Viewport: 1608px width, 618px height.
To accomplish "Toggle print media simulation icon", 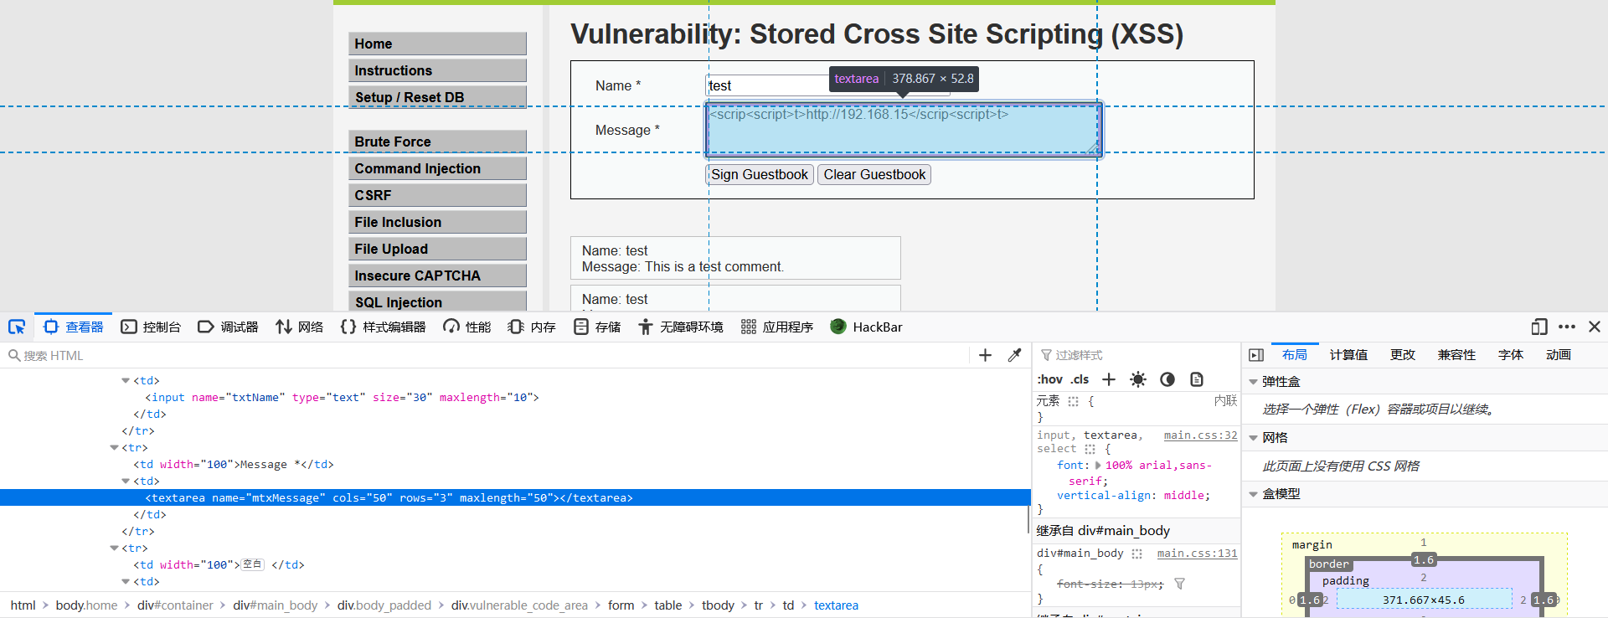I will tap(1197, 379).
